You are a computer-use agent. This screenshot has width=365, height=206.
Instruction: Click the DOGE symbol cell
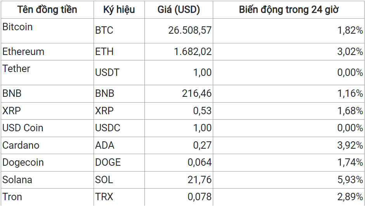[119, 163]
